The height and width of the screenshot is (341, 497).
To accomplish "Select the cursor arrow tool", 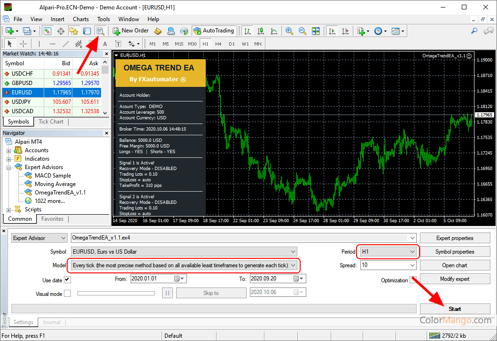I will 9,44.
